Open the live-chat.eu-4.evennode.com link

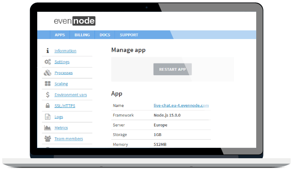[181, 106]
